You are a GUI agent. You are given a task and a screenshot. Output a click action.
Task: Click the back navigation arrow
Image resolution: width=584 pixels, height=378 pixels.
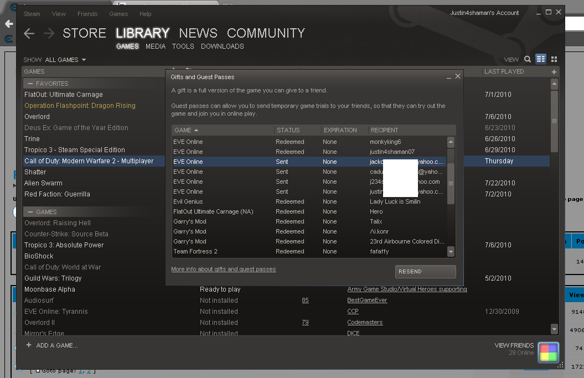[x=29, y=34]
